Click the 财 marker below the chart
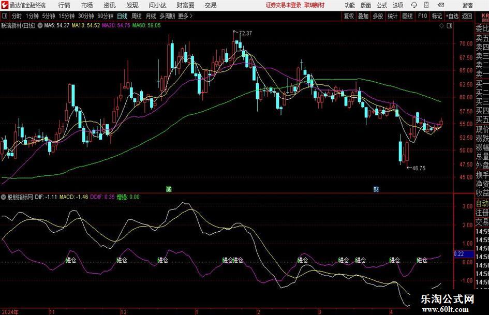489x315 pixels. click(376, 189)
